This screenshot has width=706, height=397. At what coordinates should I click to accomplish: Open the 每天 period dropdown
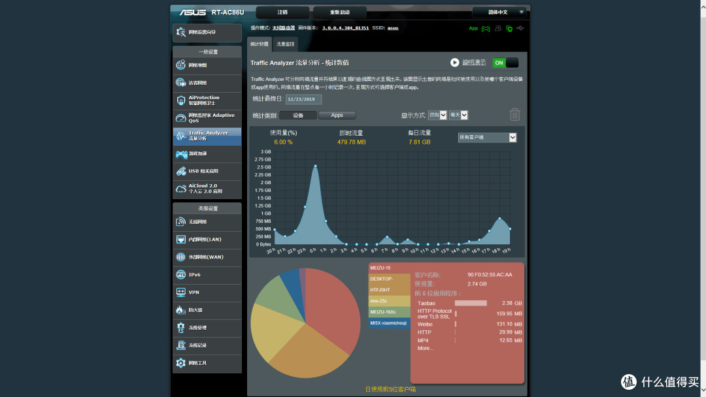[x=458, y=115]
